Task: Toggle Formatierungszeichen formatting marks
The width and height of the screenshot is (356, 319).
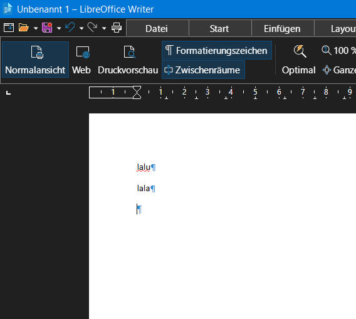Action: tap(217, 50)
